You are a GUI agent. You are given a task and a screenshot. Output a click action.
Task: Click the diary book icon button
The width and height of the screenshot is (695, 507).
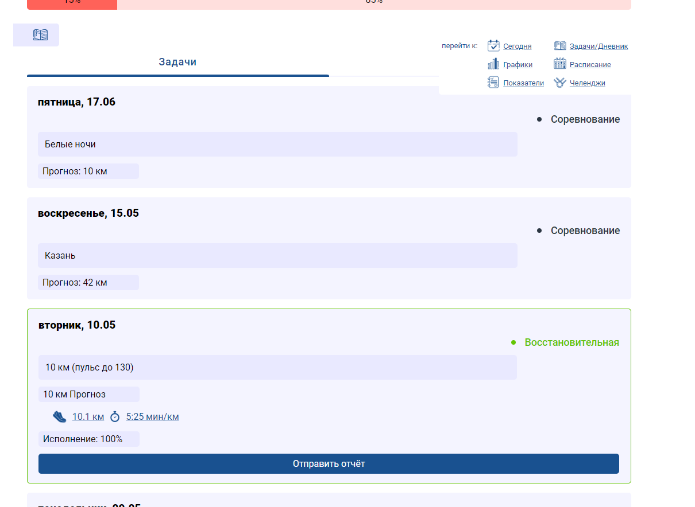36,35
